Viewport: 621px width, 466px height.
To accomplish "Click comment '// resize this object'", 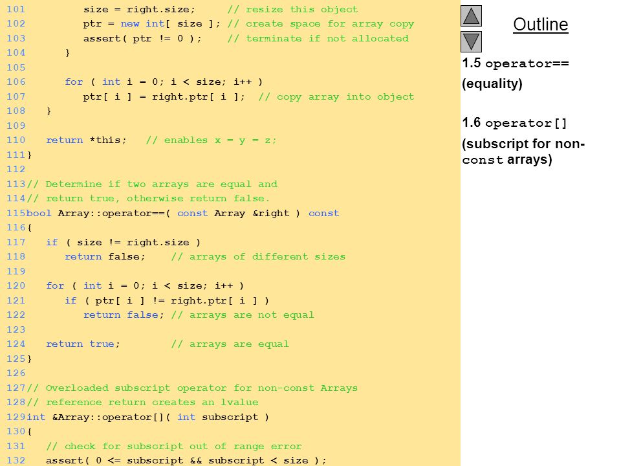I will coord(292,9).
